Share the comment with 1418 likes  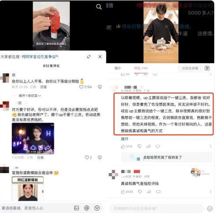click(149, 146)
